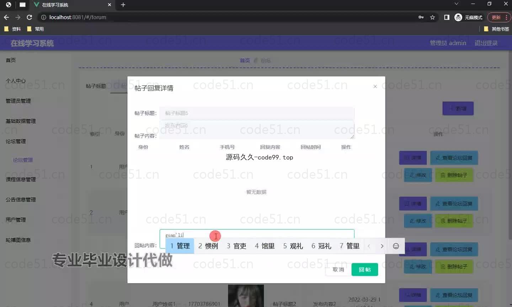Close the 帖子回复详情 dialog with the X
512x307 pixels.
point(375,86)
